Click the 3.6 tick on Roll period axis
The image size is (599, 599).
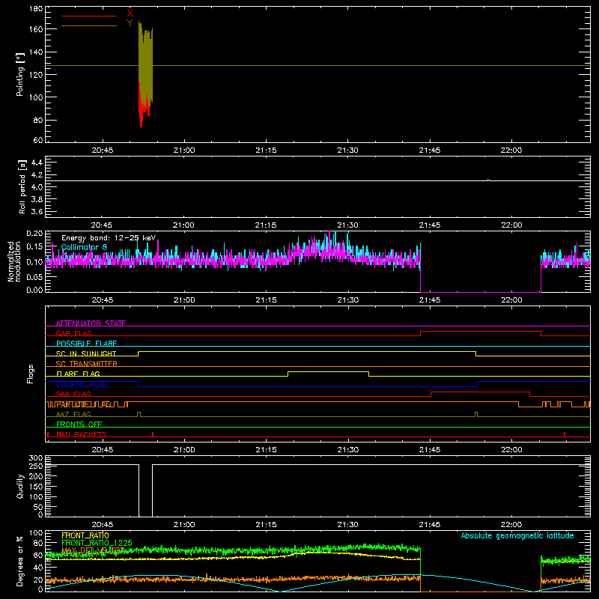tap(37, 212)
